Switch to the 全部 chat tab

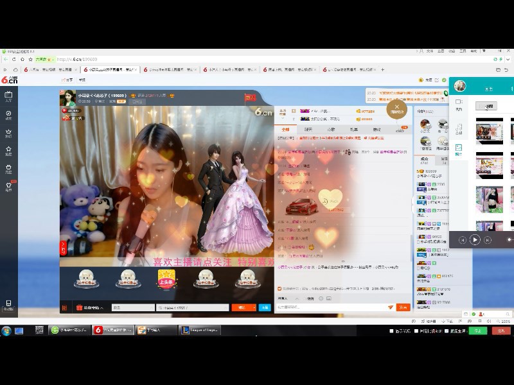point(285,130)
